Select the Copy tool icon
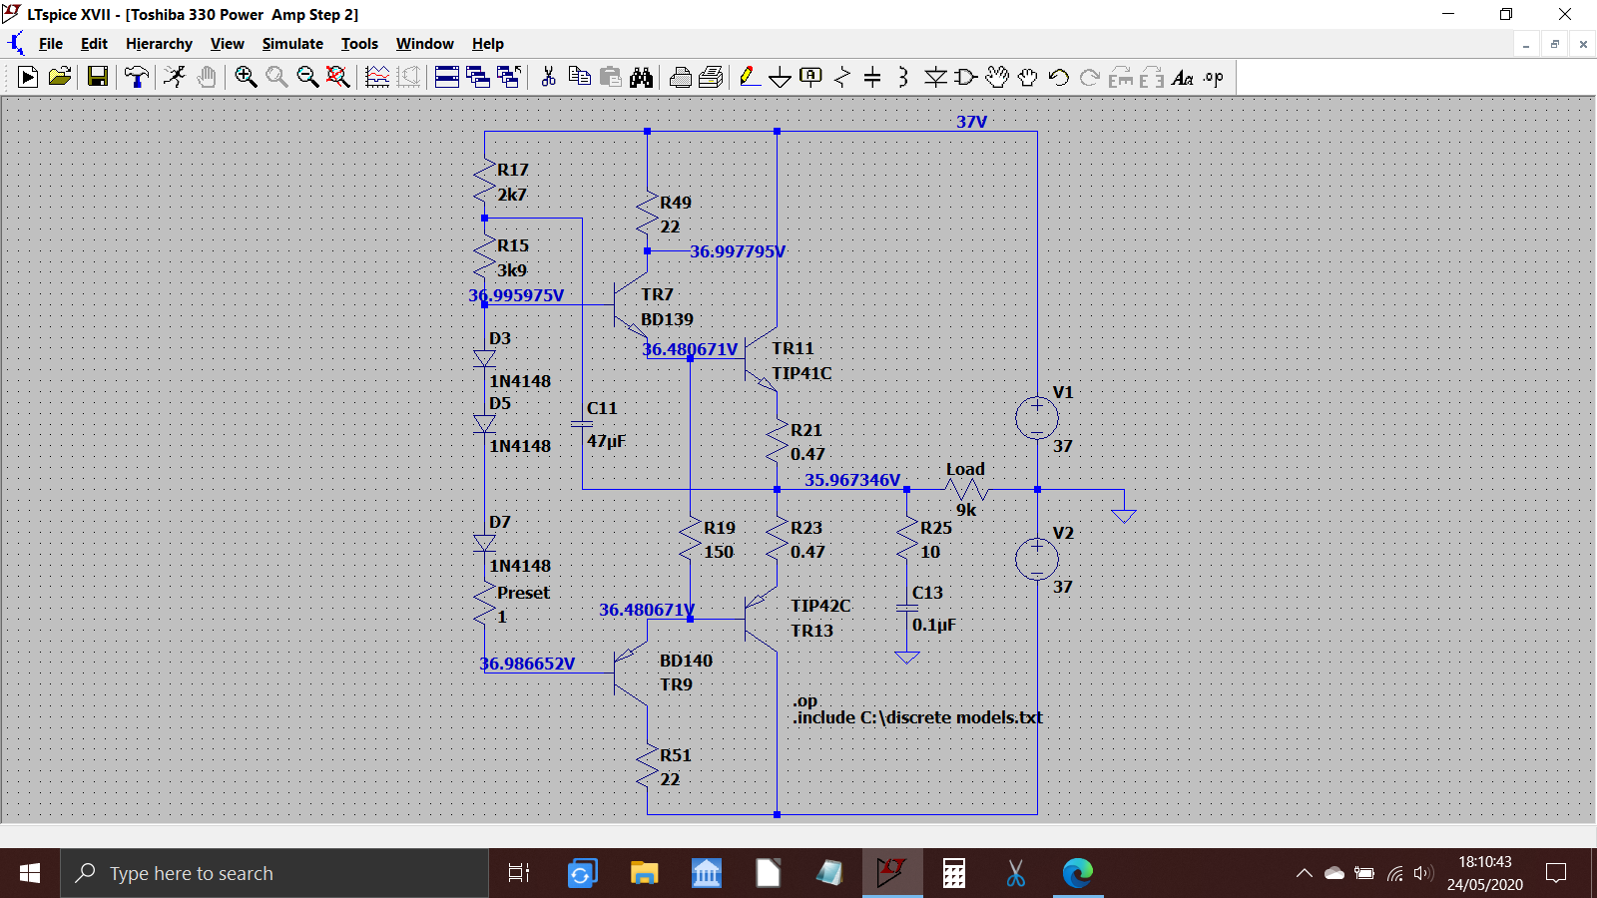Image resolution: width=1597 pixels, height=898 pixels. 579,77
